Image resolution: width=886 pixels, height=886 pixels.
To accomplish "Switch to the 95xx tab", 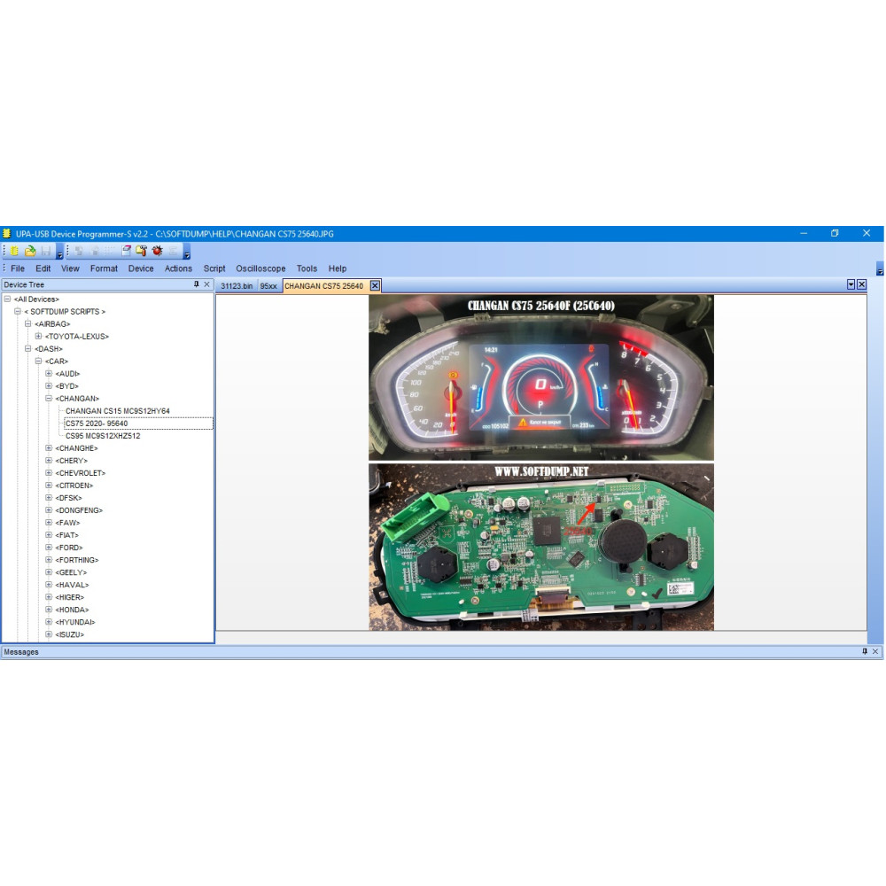I will [x=268, y=286].
